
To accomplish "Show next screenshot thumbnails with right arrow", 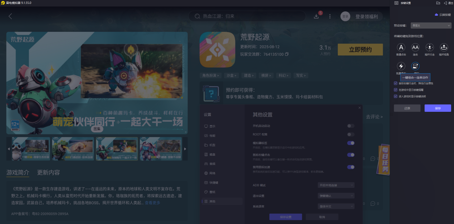I will click(185, 149).
